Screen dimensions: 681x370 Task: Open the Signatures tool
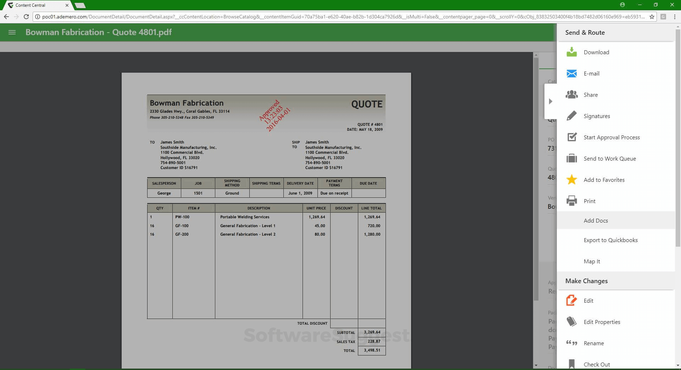[x=572, y=116]
